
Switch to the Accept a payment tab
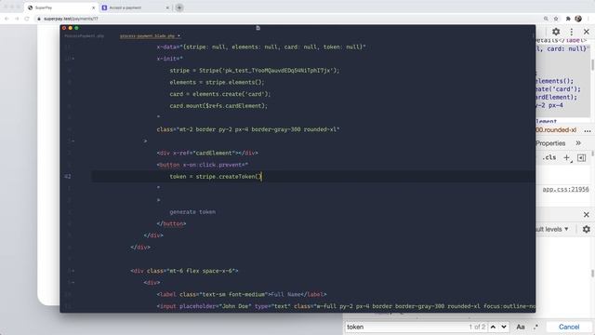135,7
